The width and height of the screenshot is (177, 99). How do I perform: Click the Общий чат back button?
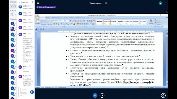(24, 2)
